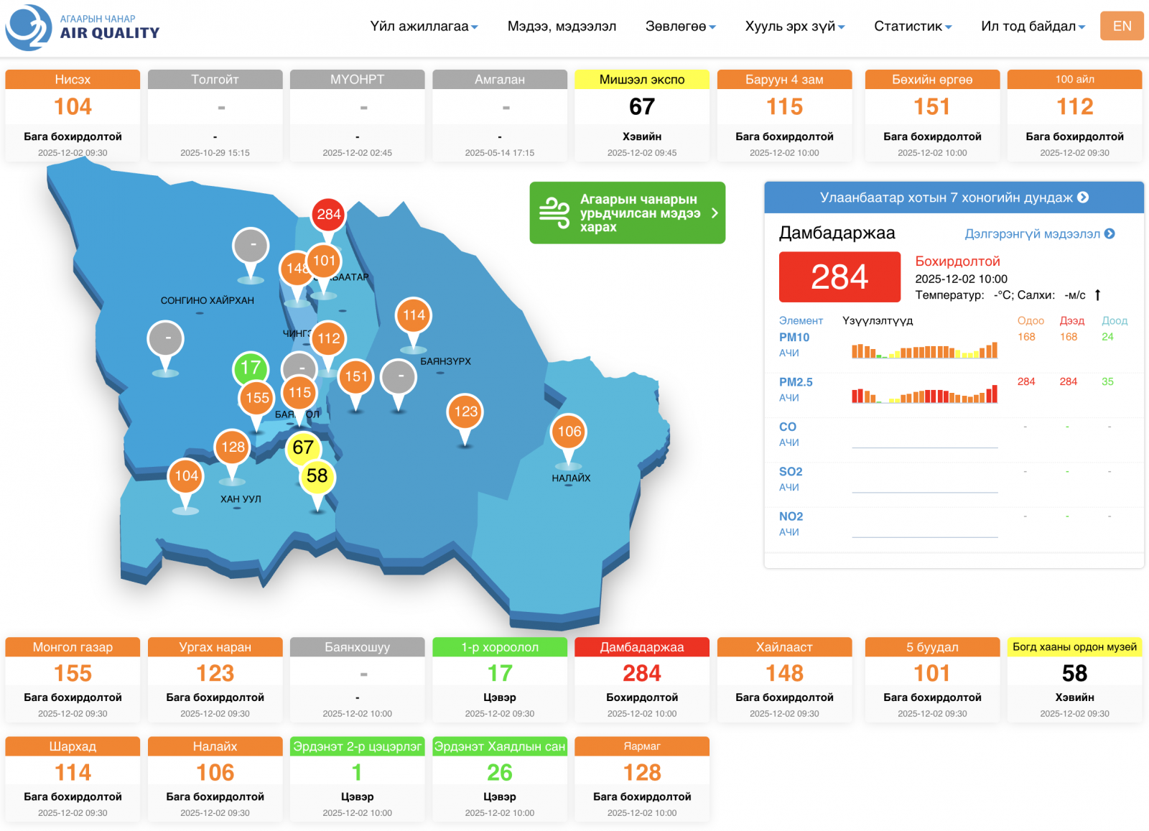Click the red 284 map marker
This screenshot has width=1149, height=831.
click(x=328, y=215)
